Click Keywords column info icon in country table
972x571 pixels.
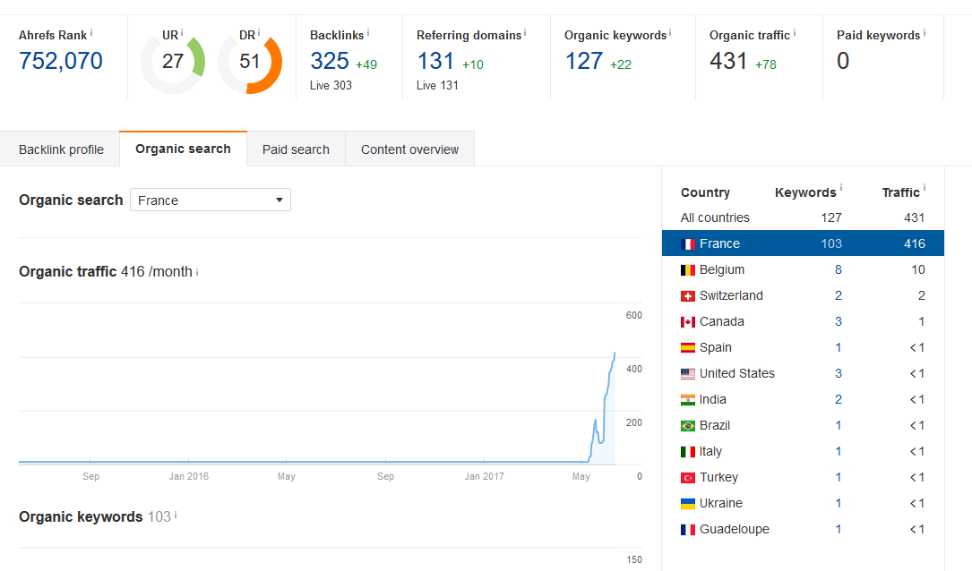coord(841,187)
